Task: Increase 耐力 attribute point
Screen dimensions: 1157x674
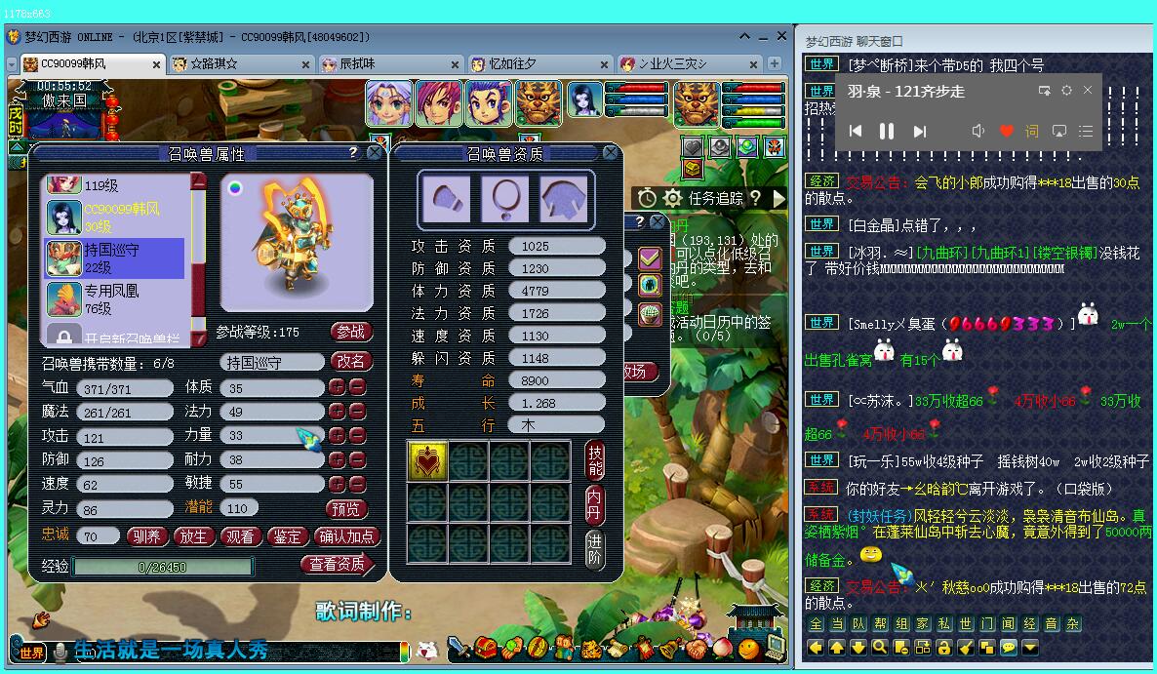Action: click(338, 459)
